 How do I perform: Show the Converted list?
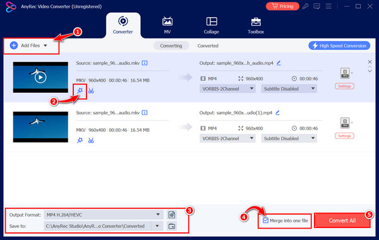tap(208, 45)
